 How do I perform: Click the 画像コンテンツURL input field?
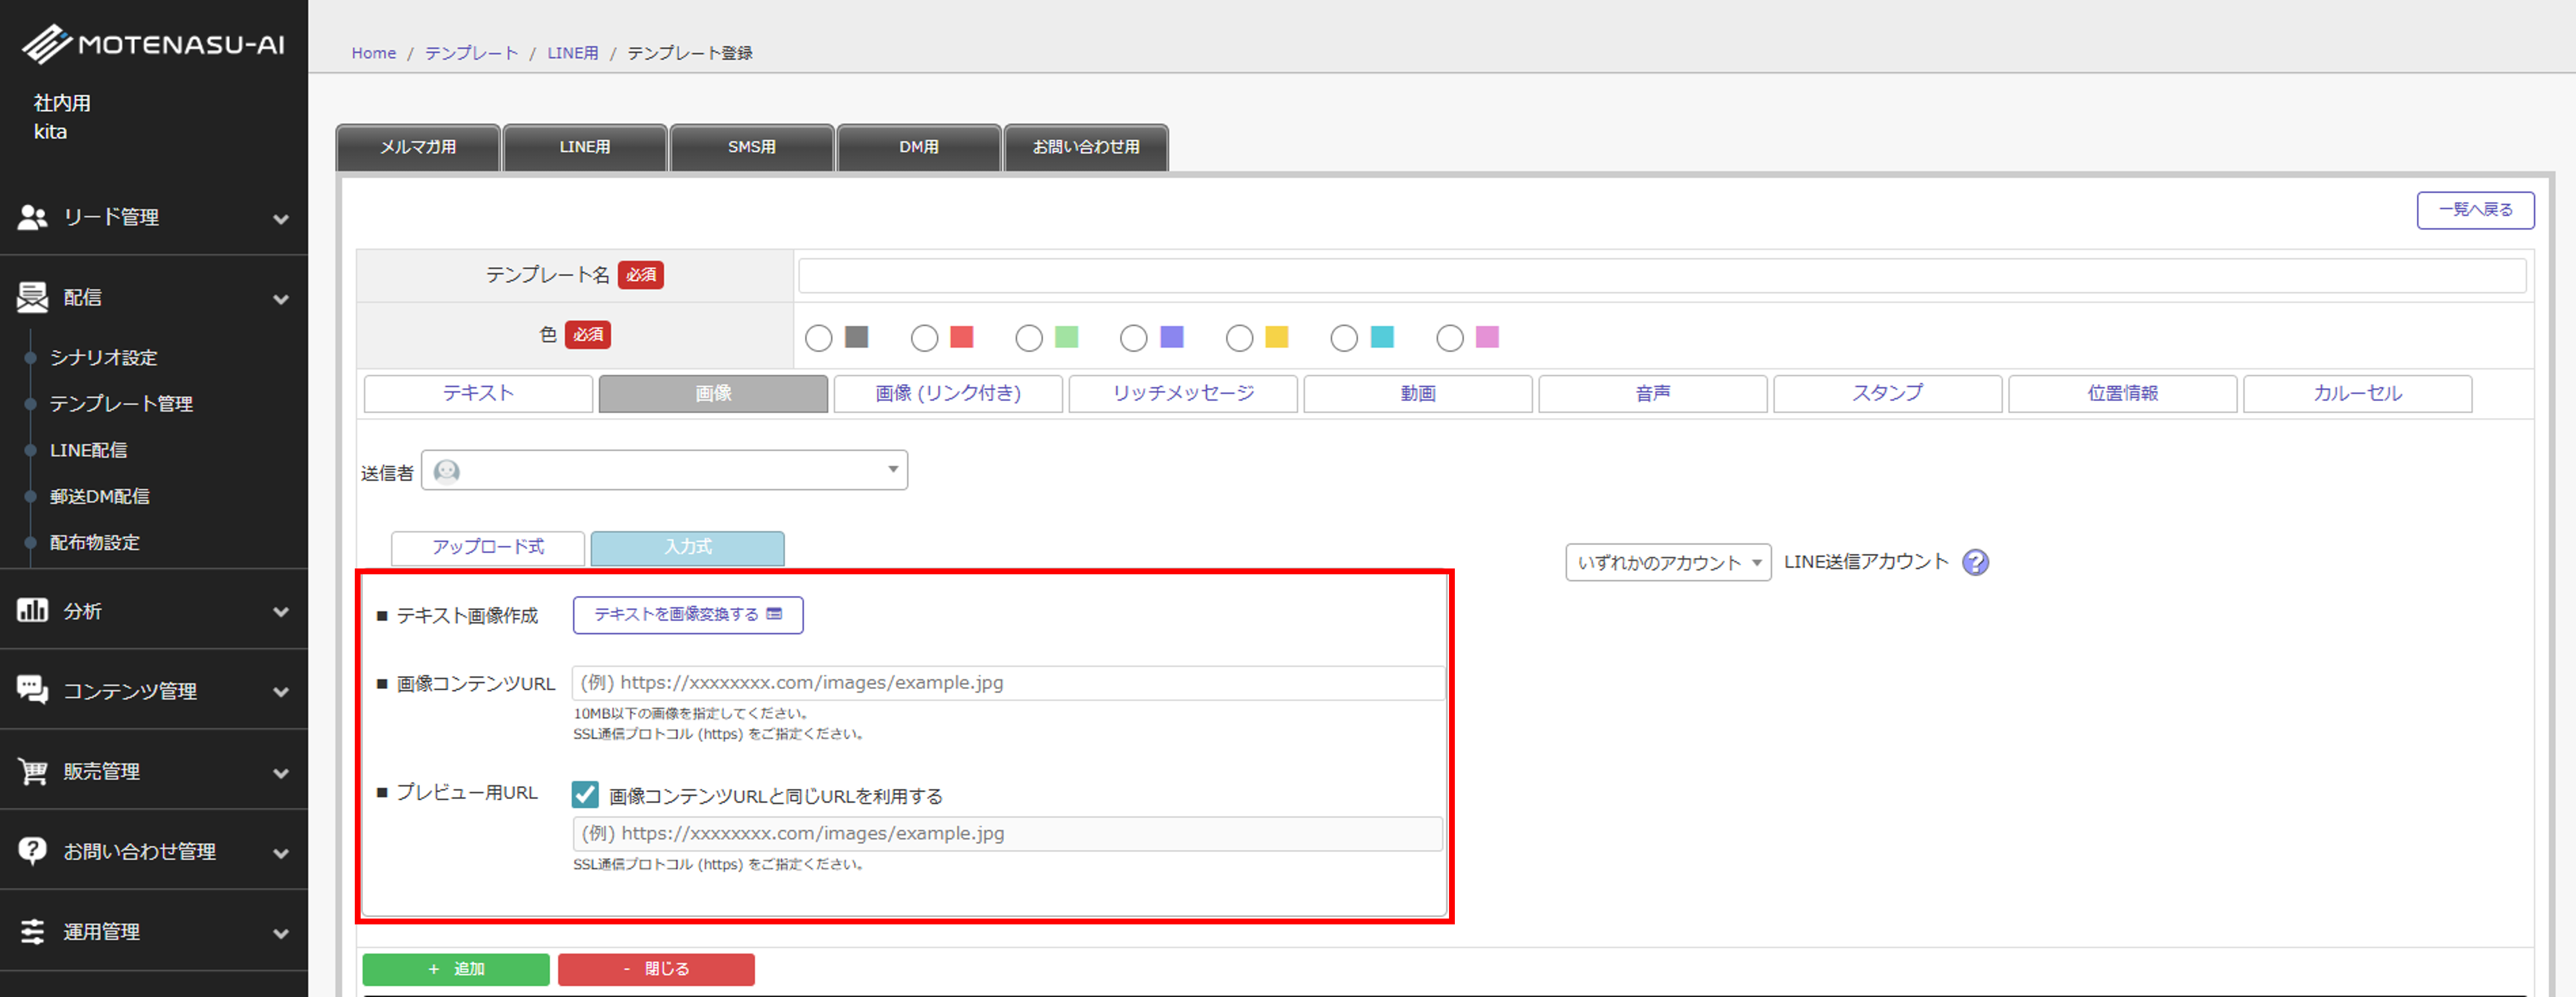(x=1007, y=683)
